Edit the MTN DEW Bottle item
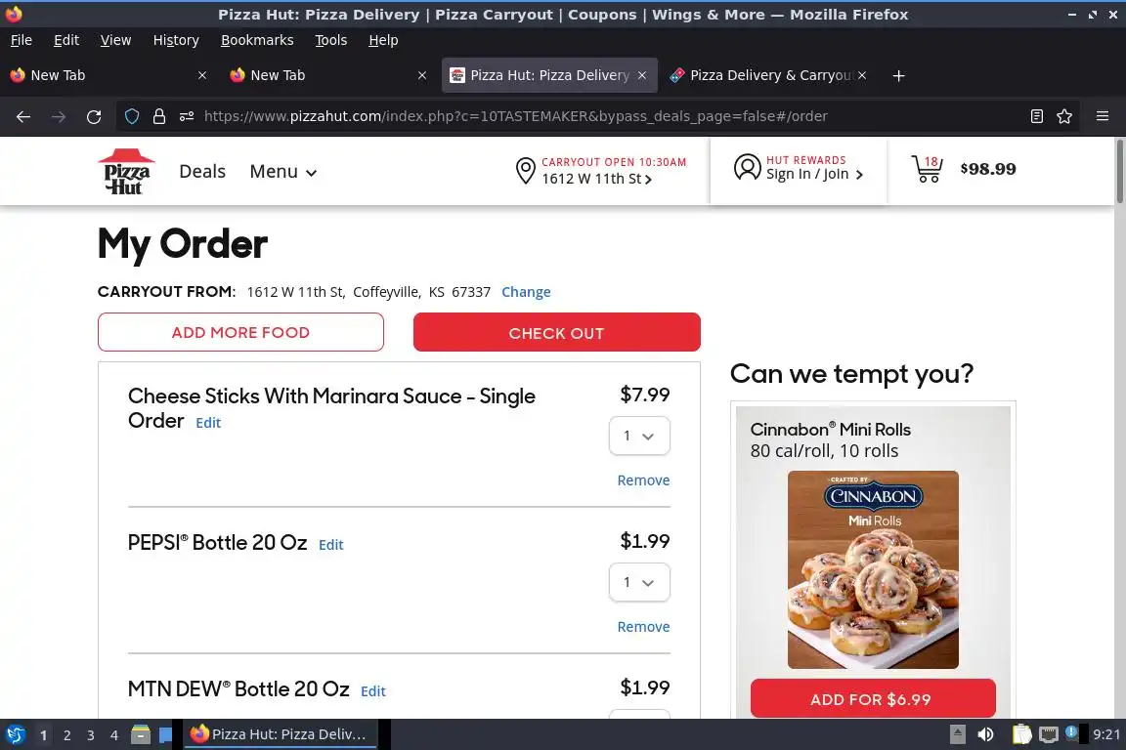The width and height of the screenshot is (1126, 750). (372, 691)
